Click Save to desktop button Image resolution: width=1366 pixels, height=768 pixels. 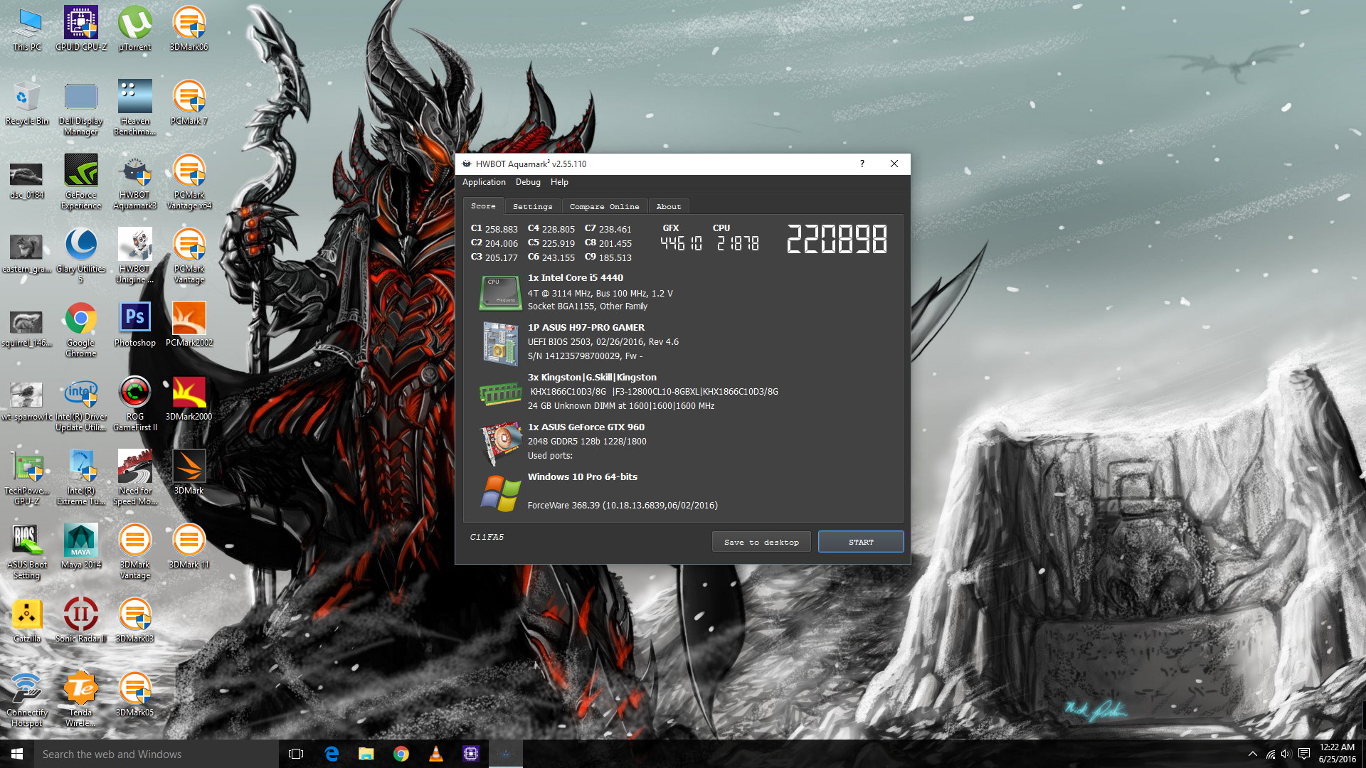click(x=761, y=542)
